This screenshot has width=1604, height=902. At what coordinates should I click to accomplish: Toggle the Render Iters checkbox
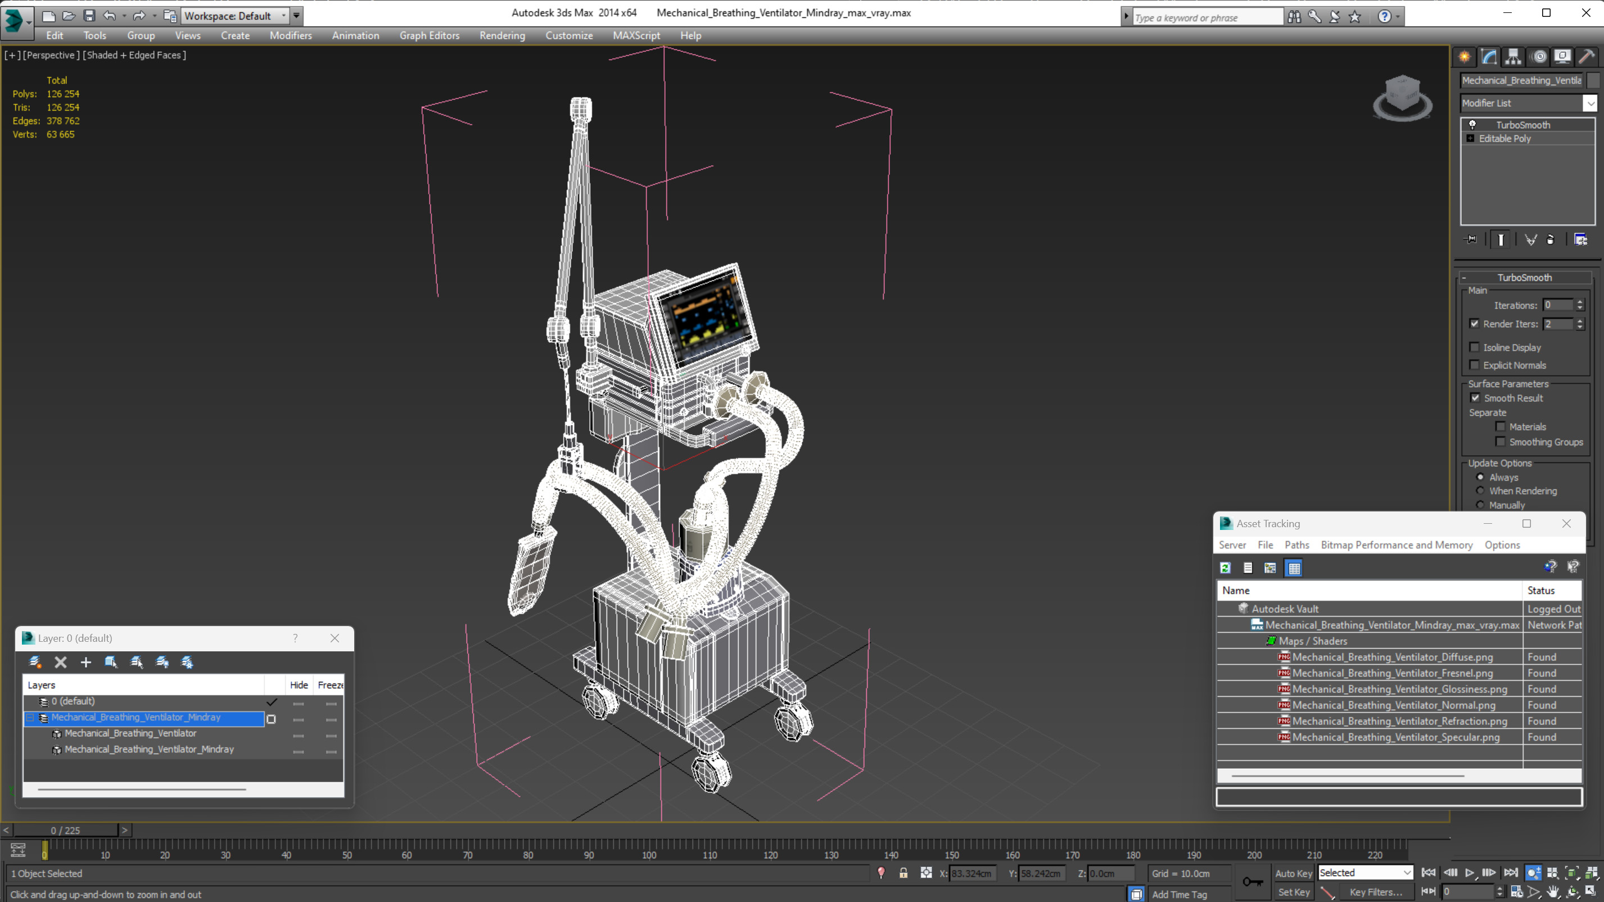click(x=1475, y=324)
